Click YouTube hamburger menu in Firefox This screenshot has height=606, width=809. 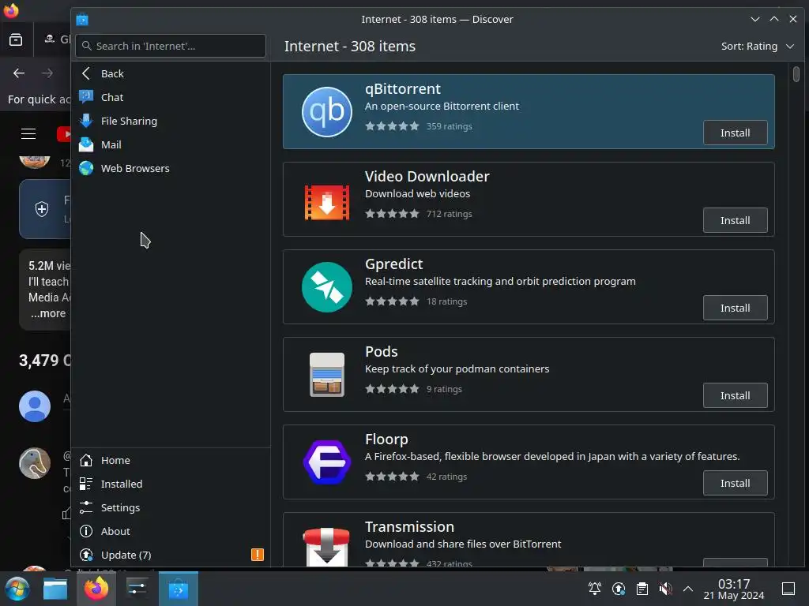coord(28,134)
